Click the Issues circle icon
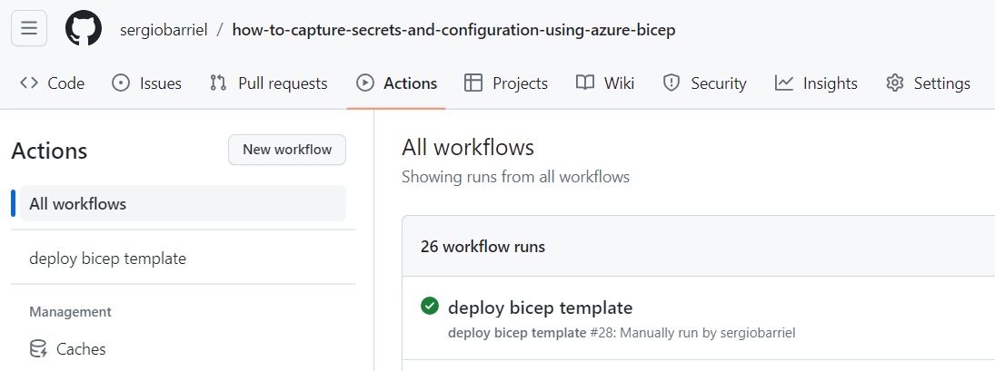This screenshot has height=371, width=995. pyautogui.click(x=121, y=83)
